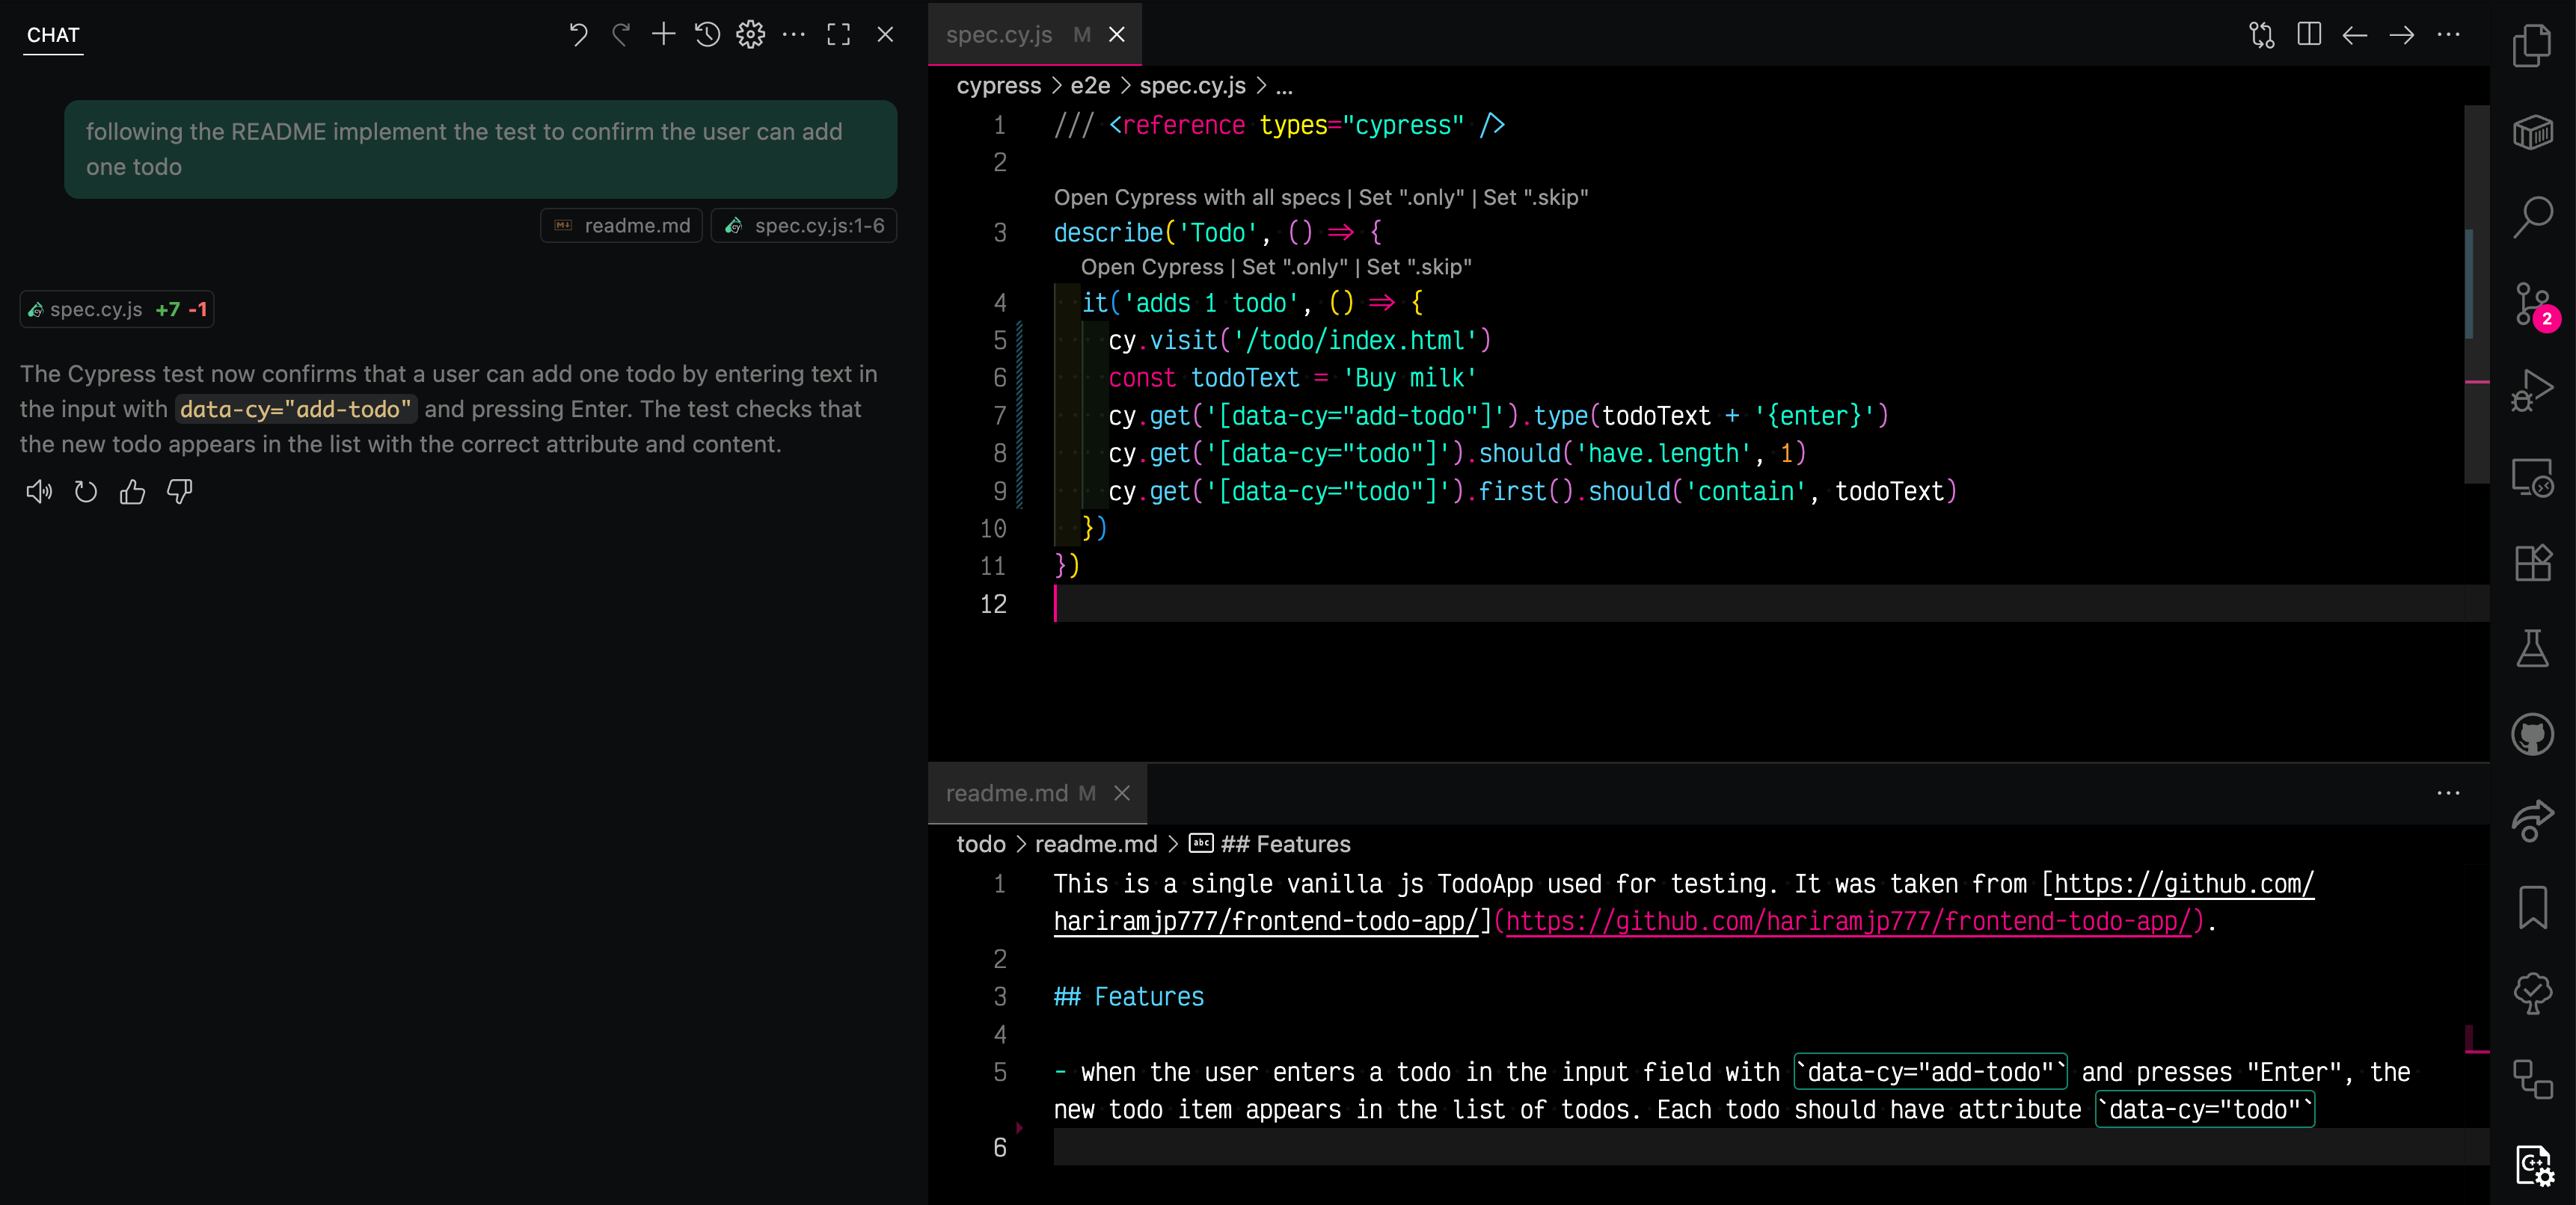Viewport: 2576px width, 1205px height.
Task: Undo last chat edit arrow
Action: [578, 35]
